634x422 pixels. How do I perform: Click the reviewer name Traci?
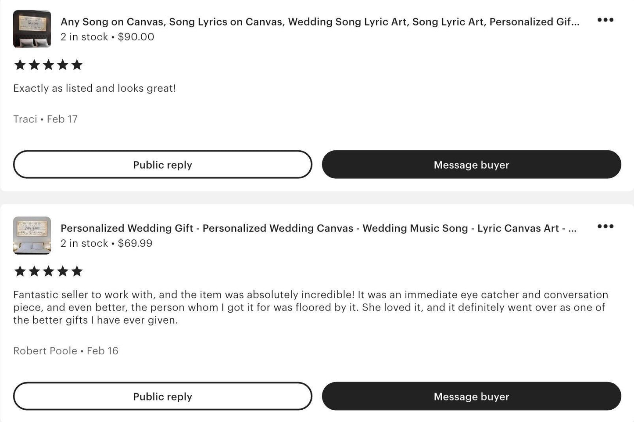pyautogui.click(x=25, y=119)
